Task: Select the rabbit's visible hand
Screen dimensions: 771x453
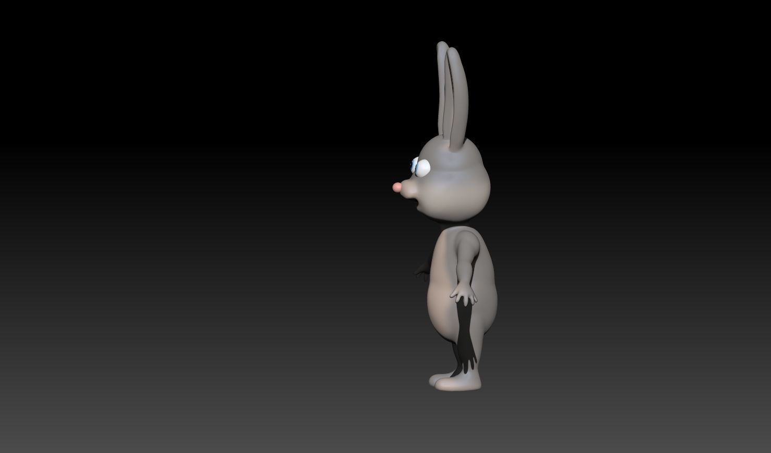Action: tap(463, 295)
